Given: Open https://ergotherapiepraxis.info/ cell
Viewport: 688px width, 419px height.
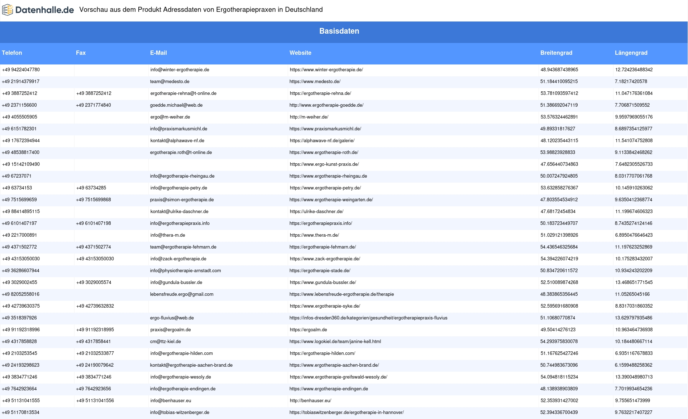Looking at the screenshot, I should 321,223.
